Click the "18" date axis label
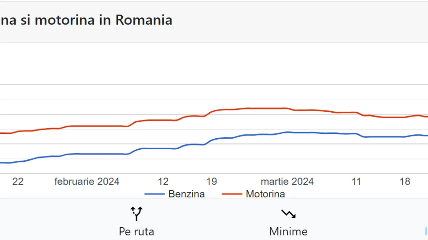Screen dimensions: 428x240 coord(405,182)
